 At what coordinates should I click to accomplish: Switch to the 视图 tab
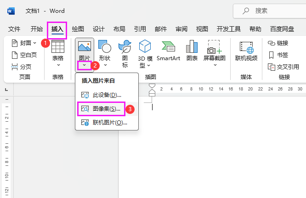[x=202, y=29]
